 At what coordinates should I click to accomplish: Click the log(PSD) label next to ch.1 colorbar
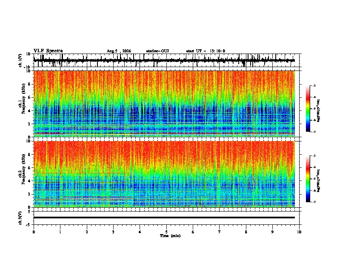coord(319,111)
